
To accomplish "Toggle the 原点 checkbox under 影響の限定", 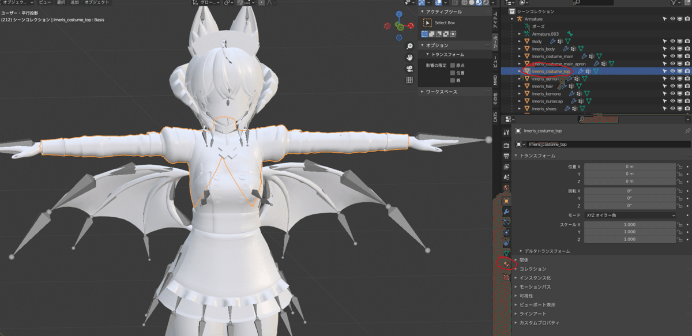I will (453, 66).
